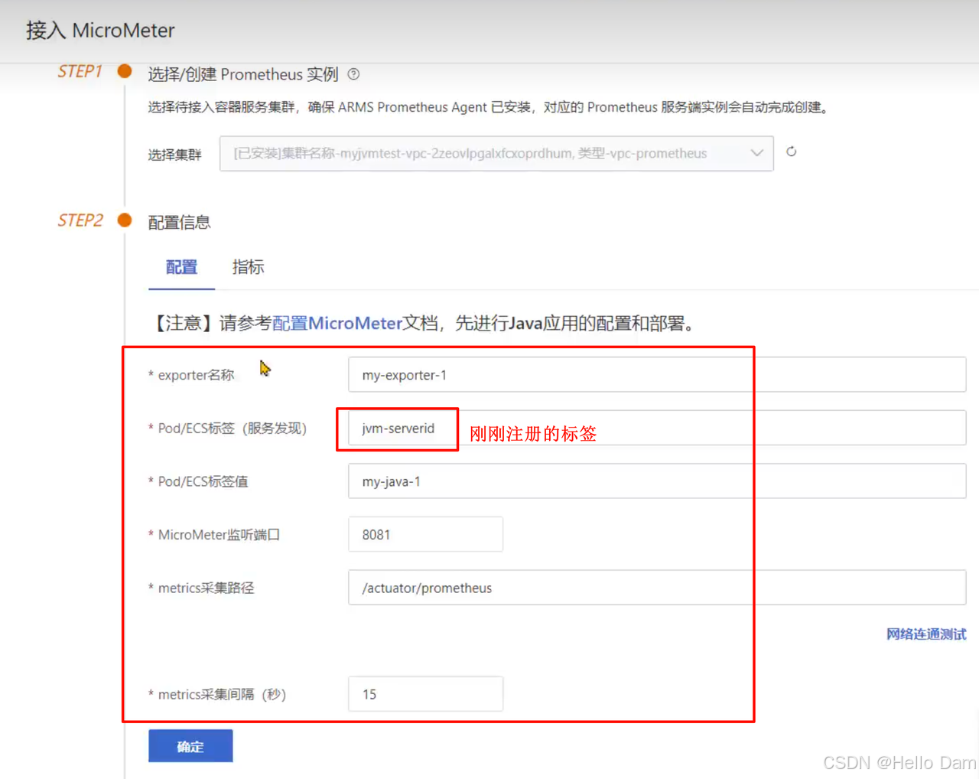
Task: Focus the metrics采集间隔 field showing 15
Action: tap(425, 694)
